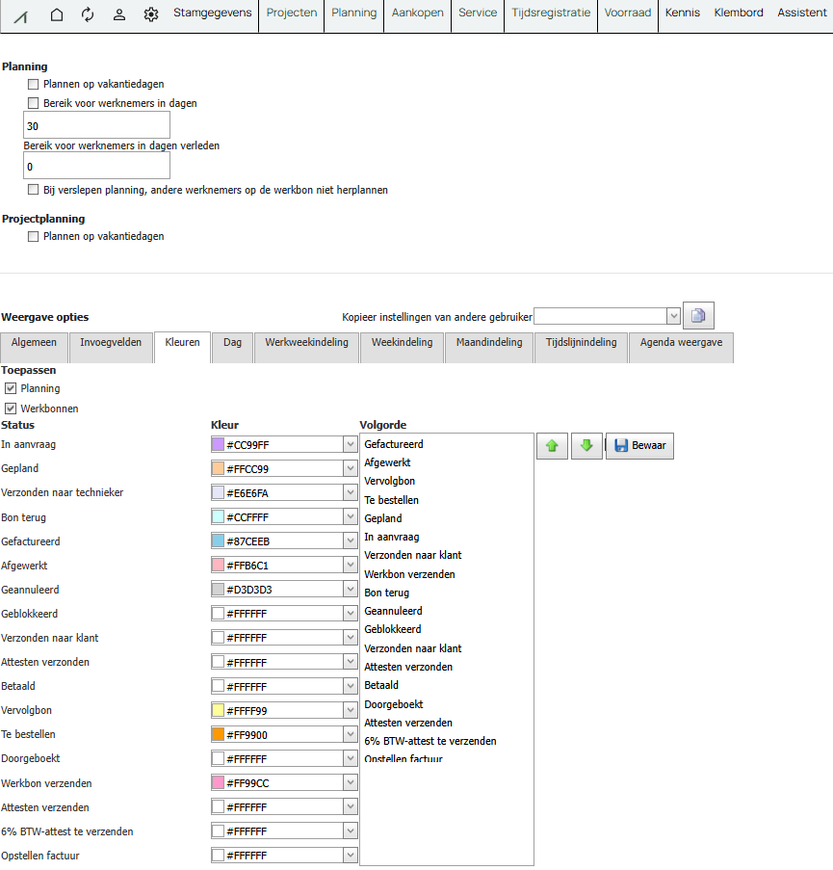Switch to the Invoegvelden tab

click(111, 348)
